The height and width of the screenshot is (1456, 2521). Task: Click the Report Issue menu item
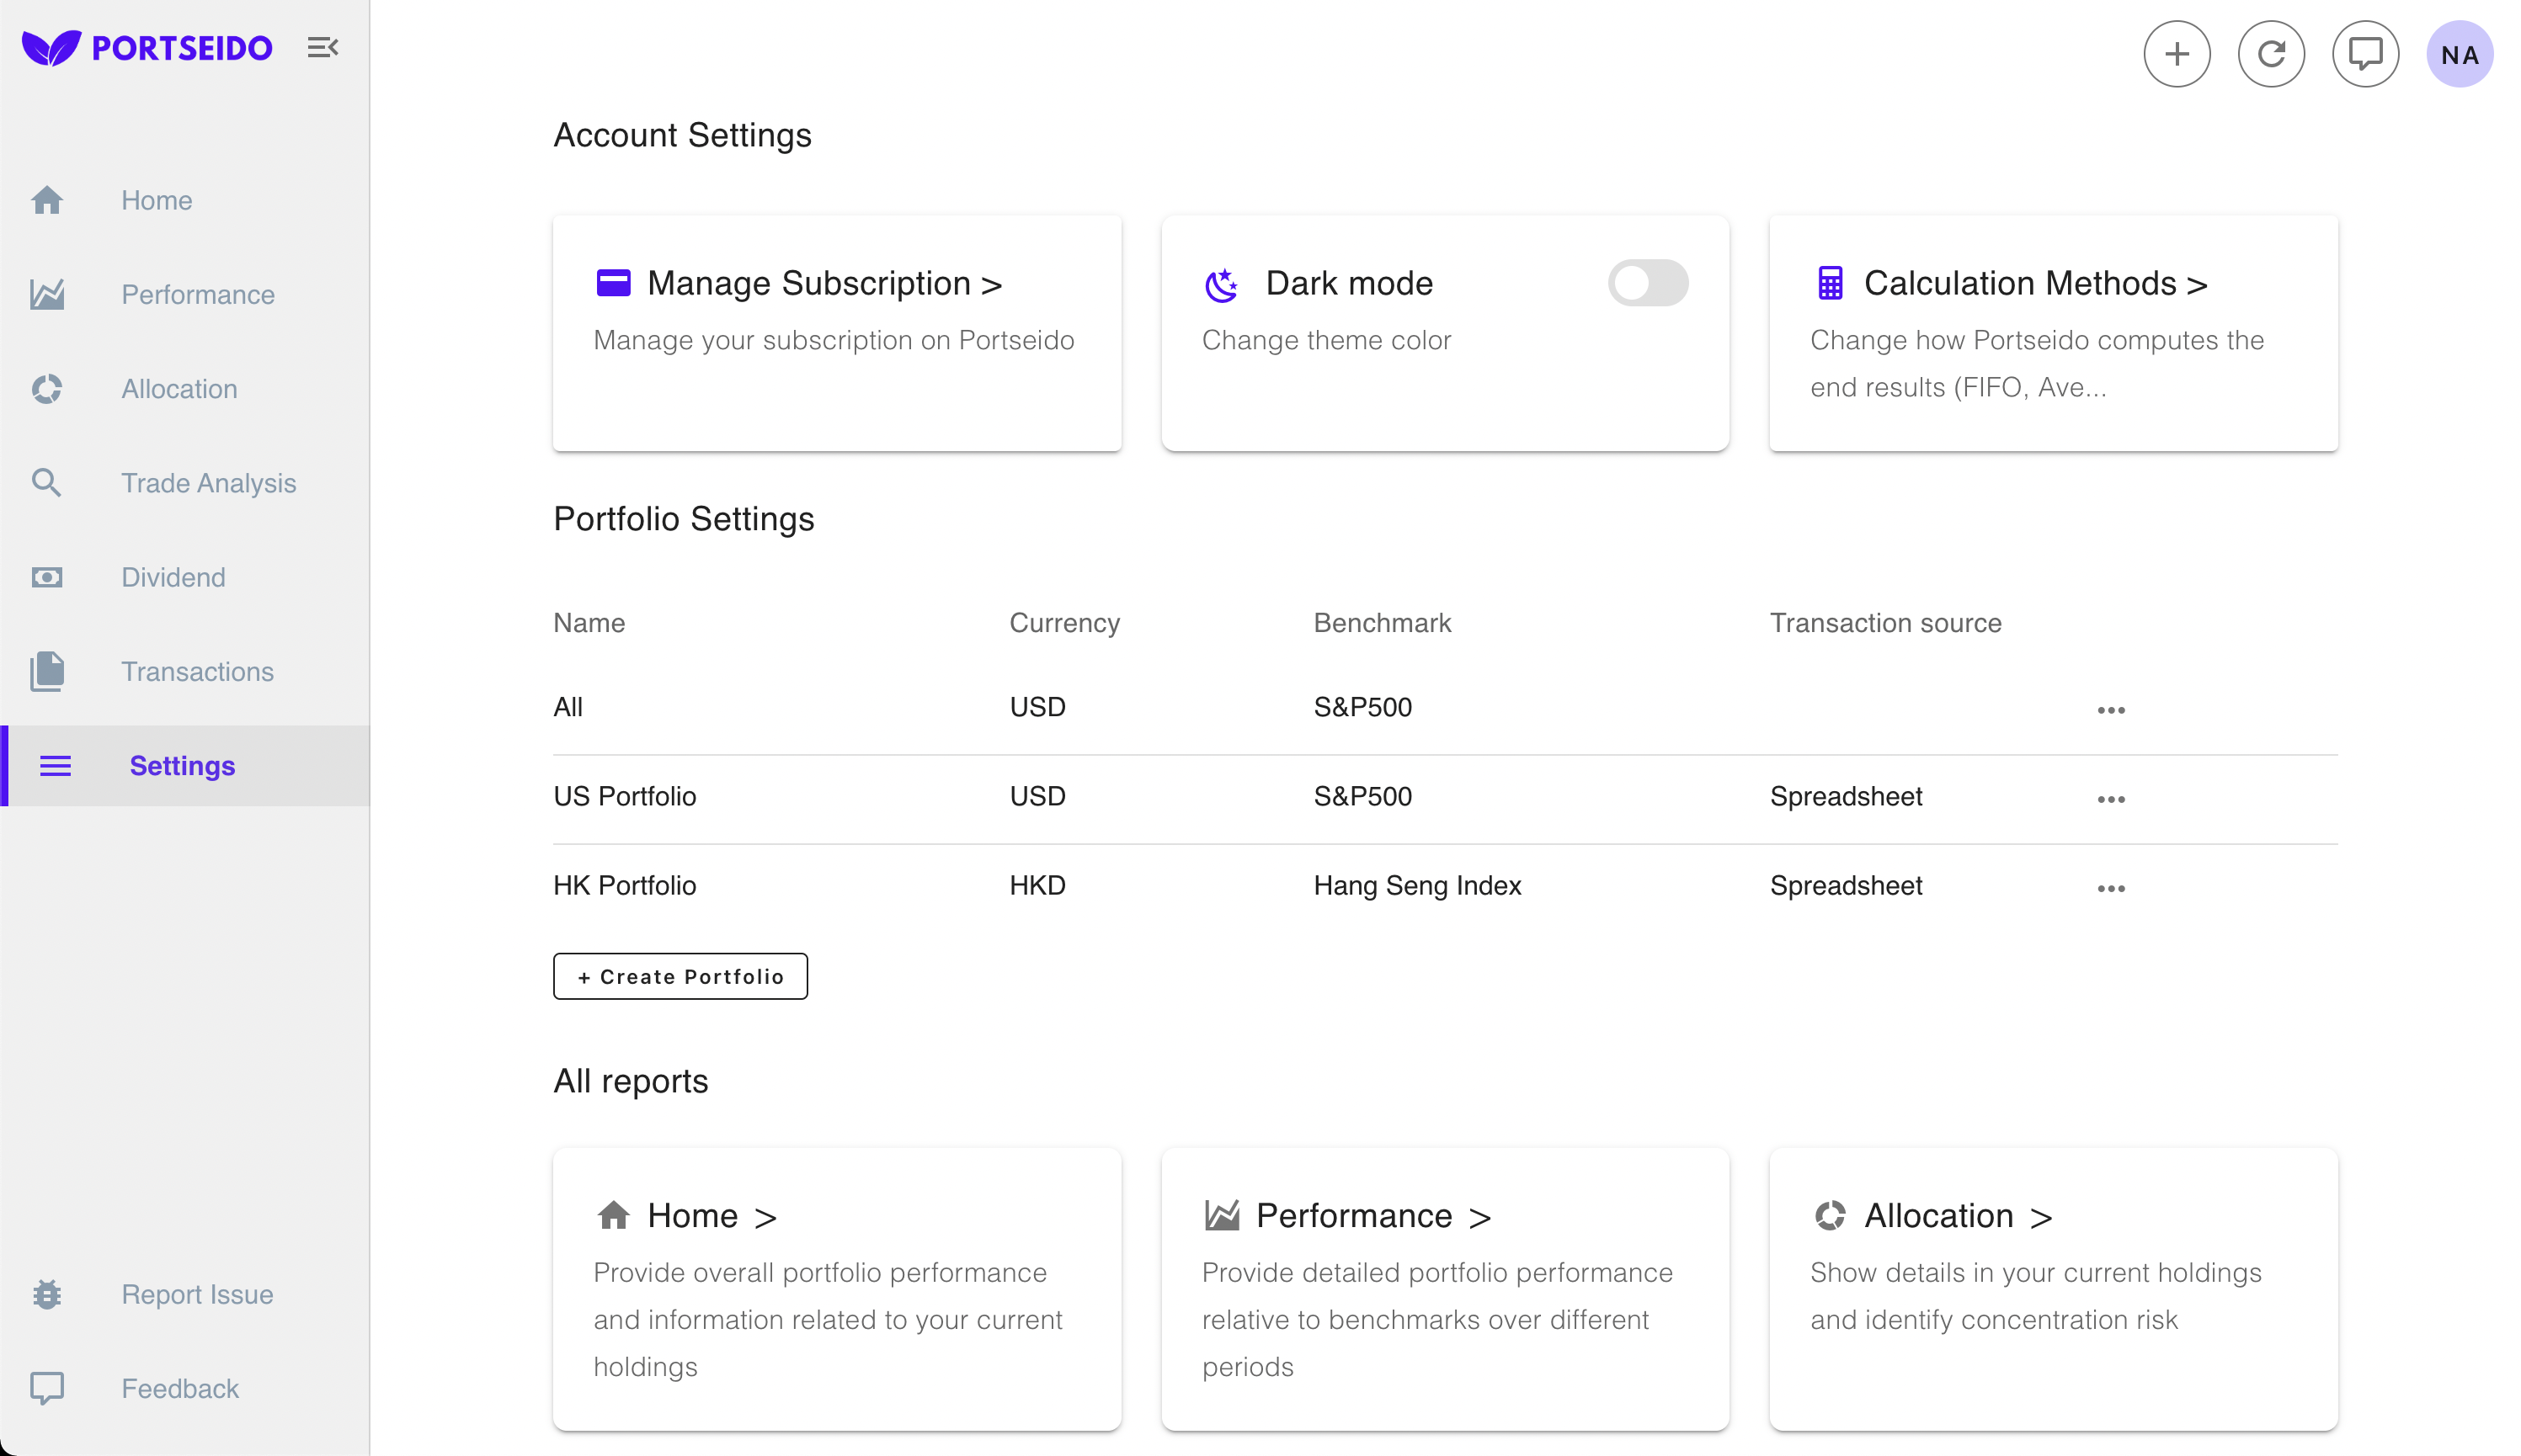196,1294
